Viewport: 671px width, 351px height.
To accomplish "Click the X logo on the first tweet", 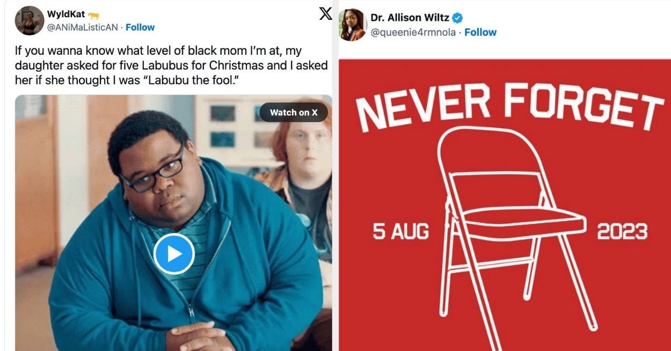I will pos(325,14).
